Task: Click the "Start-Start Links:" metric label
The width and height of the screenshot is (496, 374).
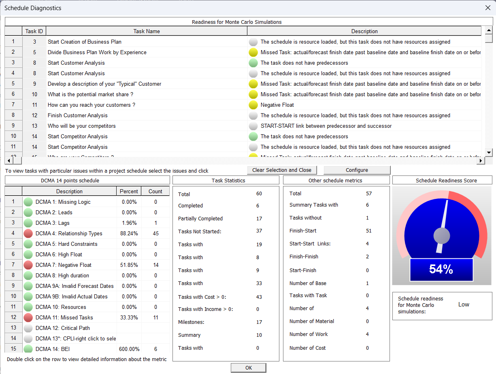Action: click(x=310, y=243)
